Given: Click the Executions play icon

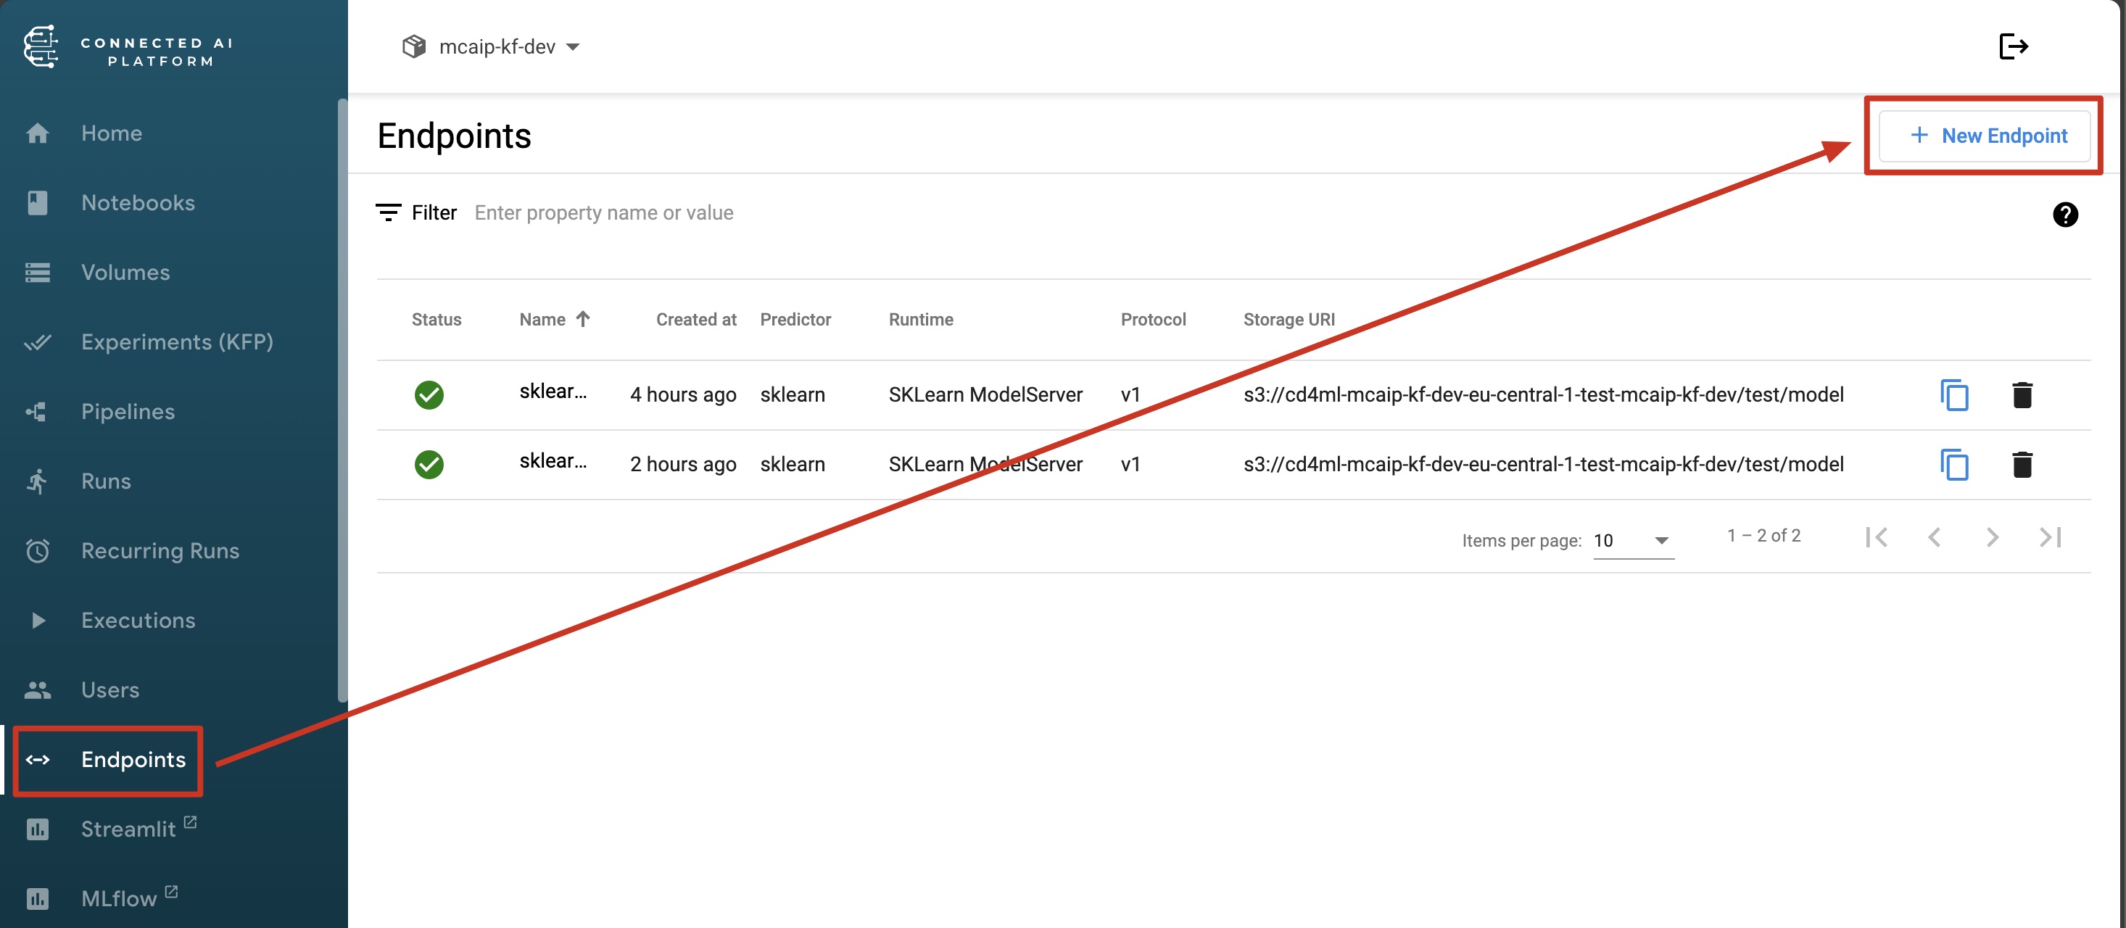Looking at the screenshot, I should (x=37, y=621).
